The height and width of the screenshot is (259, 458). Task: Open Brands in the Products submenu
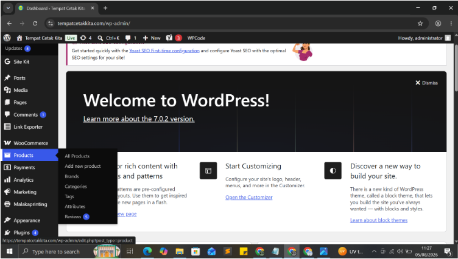(72, 176)
